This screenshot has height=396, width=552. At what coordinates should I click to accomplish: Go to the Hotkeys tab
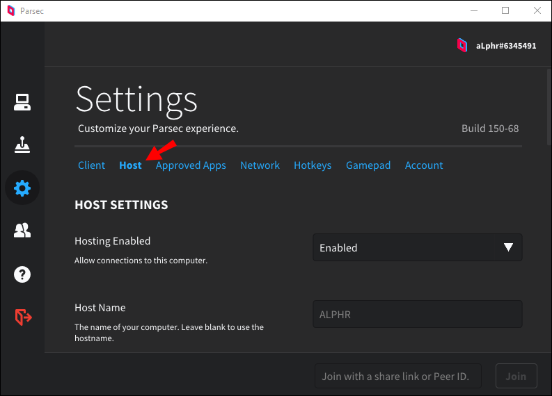[x=313, y=165]
